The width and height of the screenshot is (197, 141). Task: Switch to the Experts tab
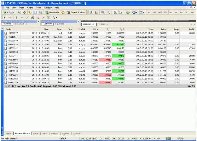click(66, 133)
